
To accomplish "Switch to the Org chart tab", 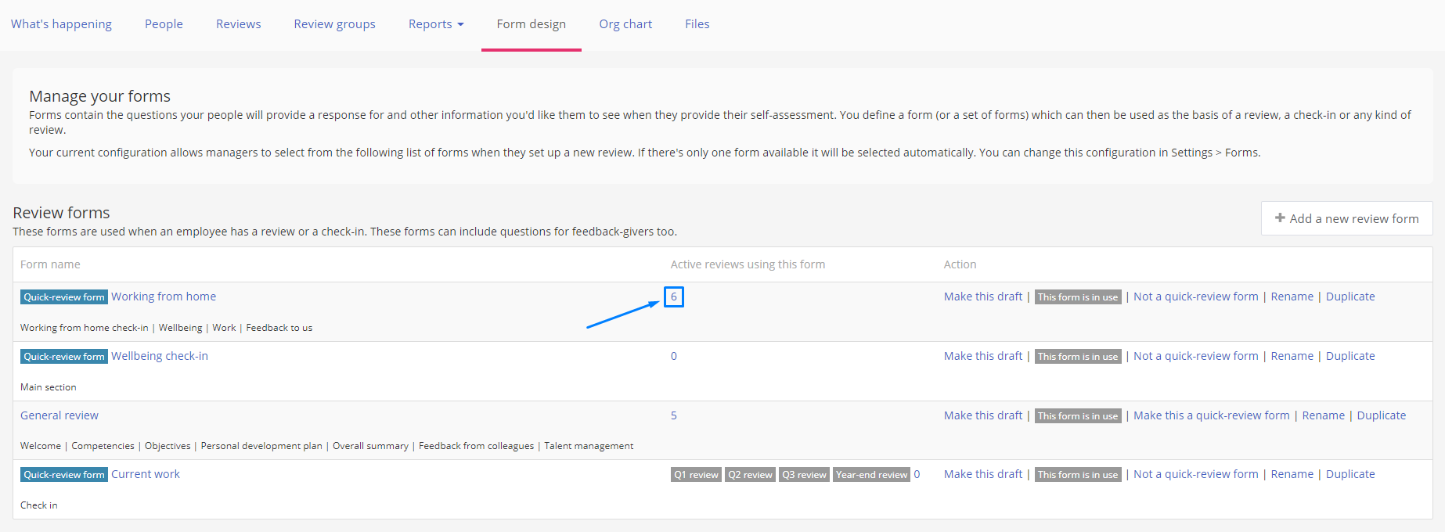I will click(625, 24).
